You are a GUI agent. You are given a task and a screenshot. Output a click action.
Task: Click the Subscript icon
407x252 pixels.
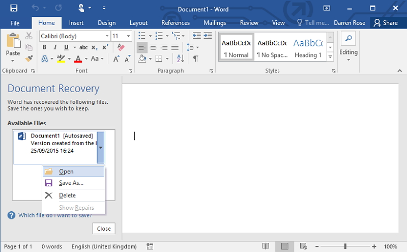[x=95, y=47]
